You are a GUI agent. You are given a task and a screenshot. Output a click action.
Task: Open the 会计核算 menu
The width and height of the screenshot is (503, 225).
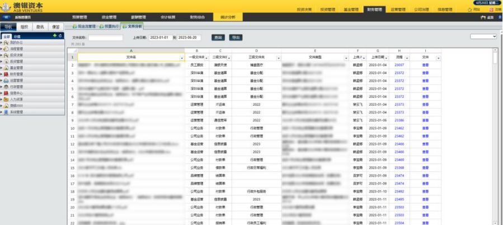pos(168,17)
